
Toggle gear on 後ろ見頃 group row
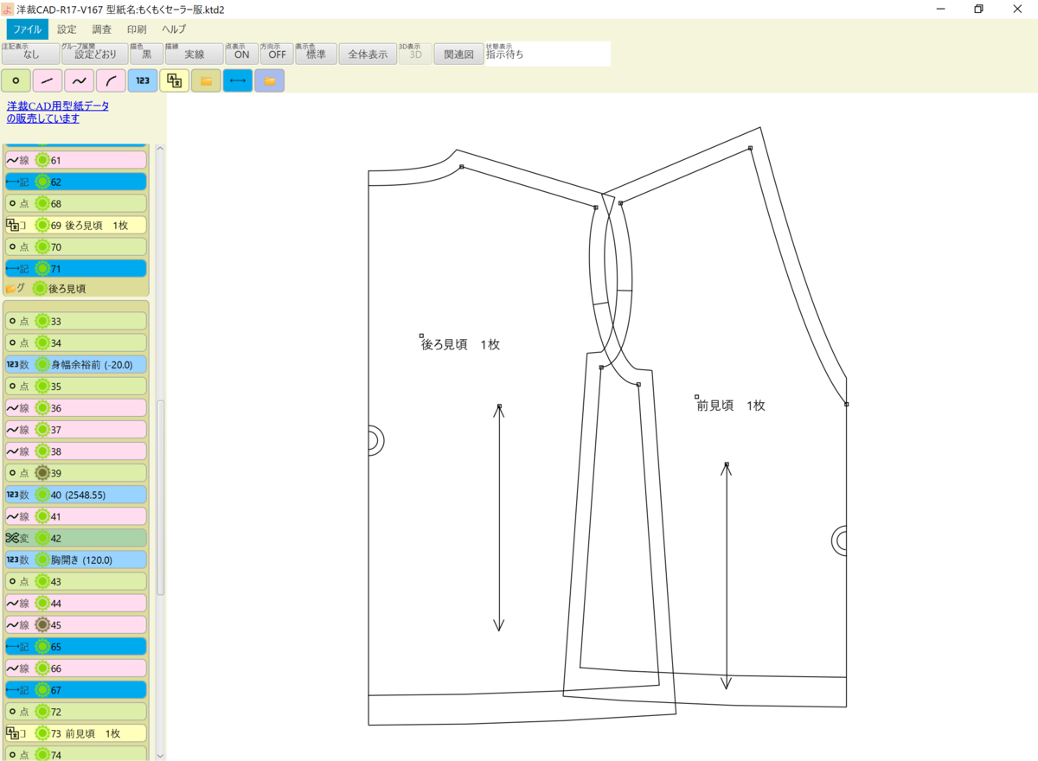tap(40, 288)
